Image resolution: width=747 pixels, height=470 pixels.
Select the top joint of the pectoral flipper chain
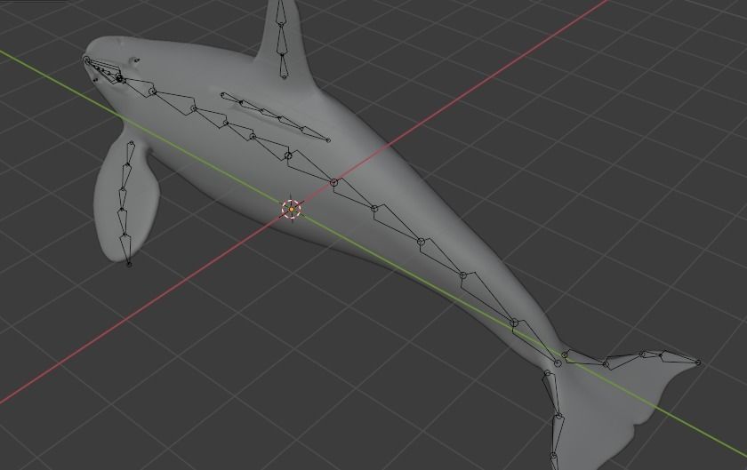coord(132,142)
